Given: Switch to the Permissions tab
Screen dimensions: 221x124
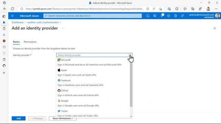Looking at the screenshot, I should point(30,42).
